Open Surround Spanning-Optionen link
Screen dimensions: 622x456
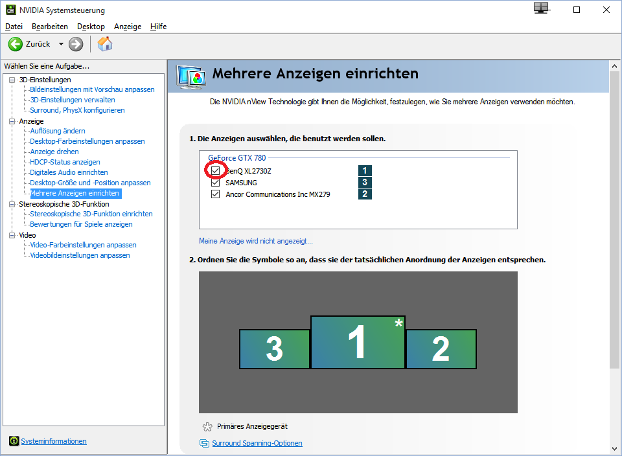pos(257,443)
